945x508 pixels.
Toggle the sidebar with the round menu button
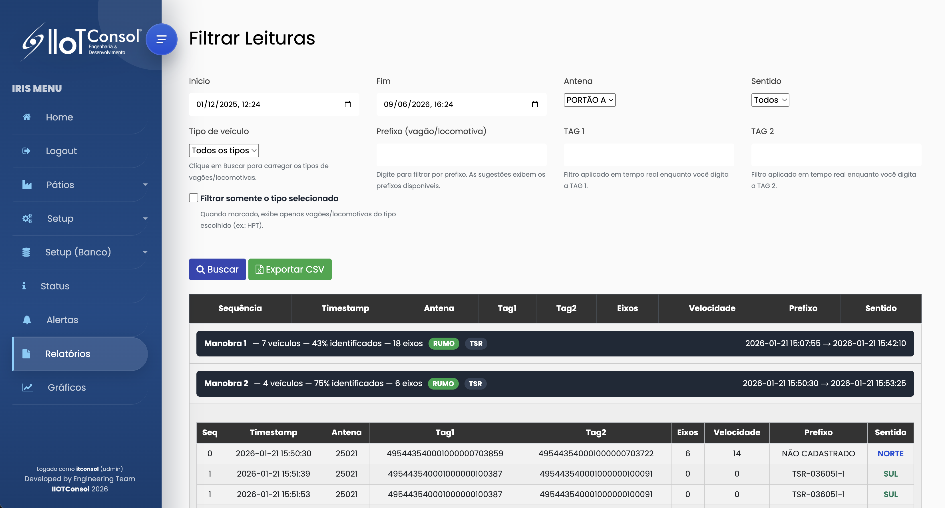click(x=161, y=39)
